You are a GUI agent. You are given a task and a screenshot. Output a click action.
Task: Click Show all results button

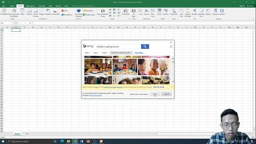(x=159, y=87)
